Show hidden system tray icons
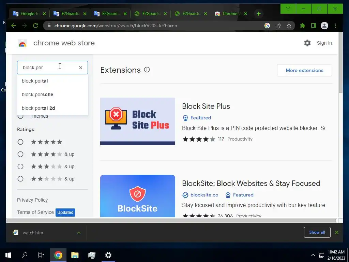Screen dimensions: 349x262 [x=313, y=255]
